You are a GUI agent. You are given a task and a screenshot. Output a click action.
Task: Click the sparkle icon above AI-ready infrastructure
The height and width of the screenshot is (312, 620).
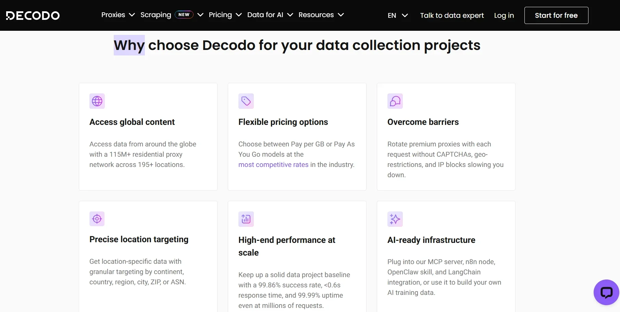point(395,219)
